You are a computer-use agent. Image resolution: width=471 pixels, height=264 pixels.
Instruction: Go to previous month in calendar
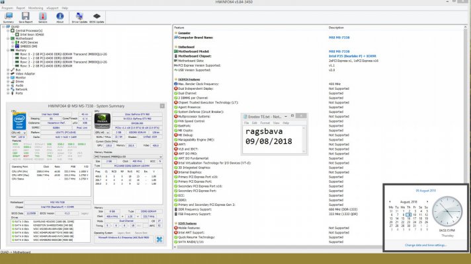pos(390,202)
